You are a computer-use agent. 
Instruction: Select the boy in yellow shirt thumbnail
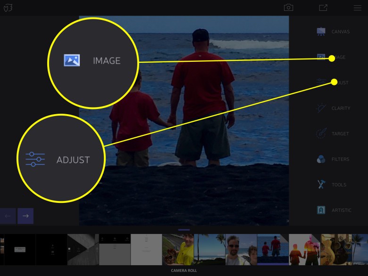178,250
